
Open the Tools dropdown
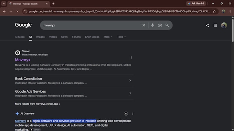(x=121, y=37)
